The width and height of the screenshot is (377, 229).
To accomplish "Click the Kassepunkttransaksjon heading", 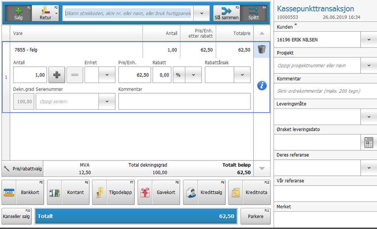I will coord(315,9).
